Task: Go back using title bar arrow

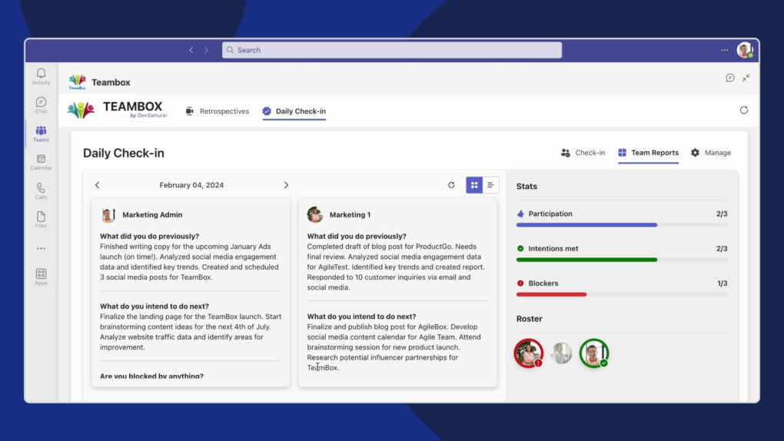Action: [x=191, y=50]
